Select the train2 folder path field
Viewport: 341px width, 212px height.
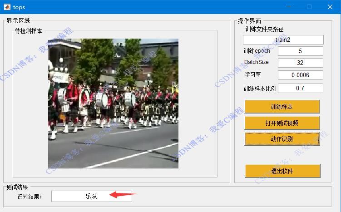[x=283, y=40]
